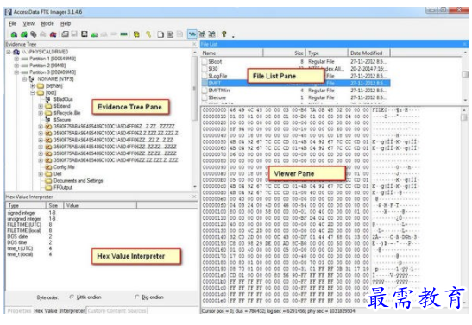The image size is (472, 325).
Task: Click the hex viewer vertical scrollbar thumb
Action: pyautogui.click(x=464, y=116)
